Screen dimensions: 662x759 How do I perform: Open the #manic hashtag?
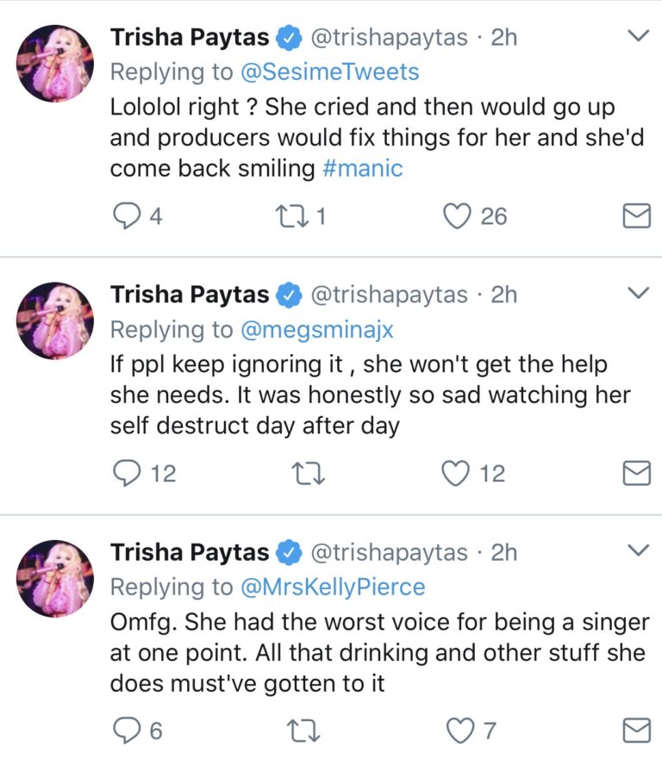(x=362, y=168)
